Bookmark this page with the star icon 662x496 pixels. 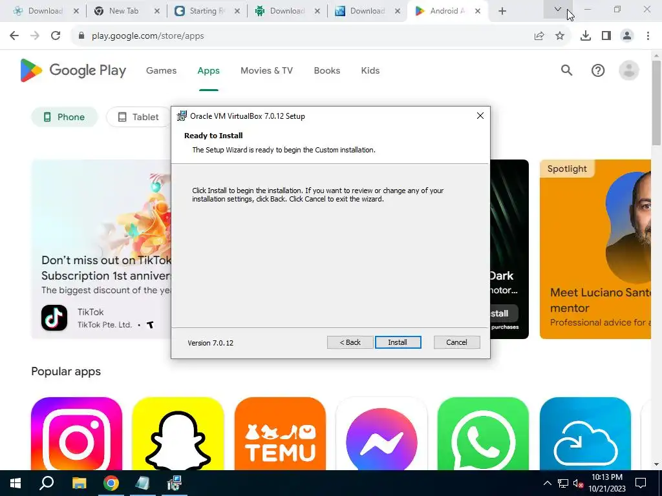click(x=560, y=36)
